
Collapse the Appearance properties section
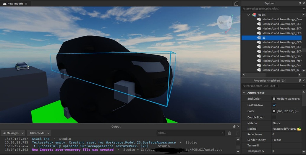(x=244, y=93)
